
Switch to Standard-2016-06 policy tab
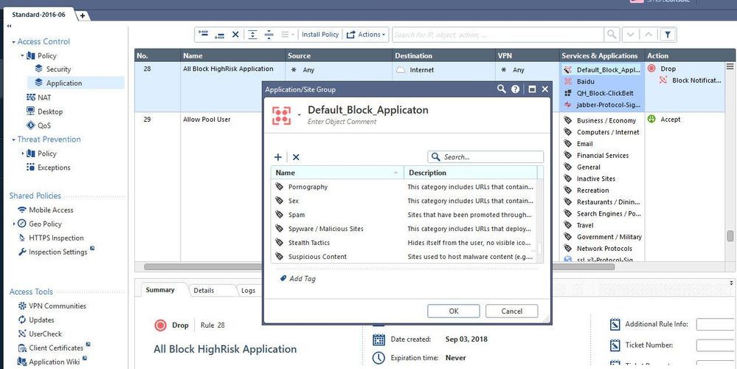[x=38, y=15]
